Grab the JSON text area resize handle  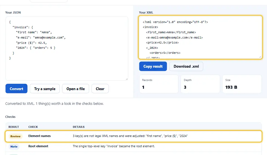click(x=127, y=79)
